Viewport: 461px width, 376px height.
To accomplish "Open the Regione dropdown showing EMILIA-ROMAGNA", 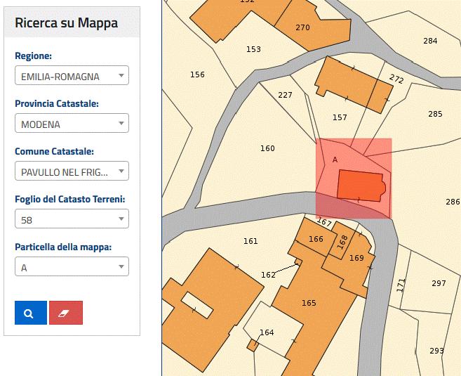I will pyautogui.click(x=72, y=76).
